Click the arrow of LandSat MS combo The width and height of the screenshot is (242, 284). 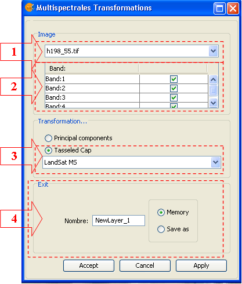pyautogui.click(x=215, y=162)
